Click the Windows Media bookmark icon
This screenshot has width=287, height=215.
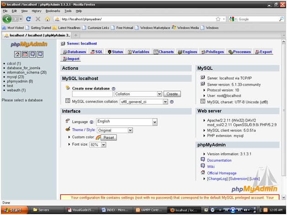174,28
